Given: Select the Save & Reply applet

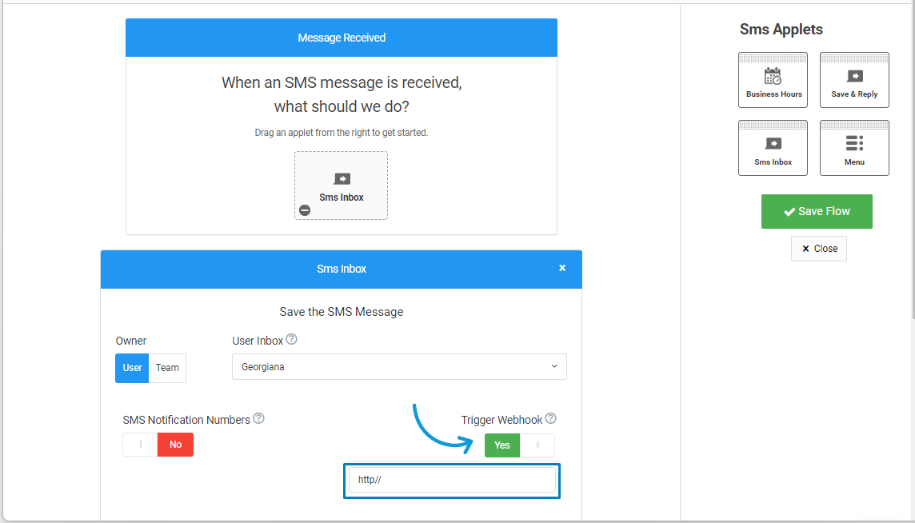Looking at the screenshot, I should 854,81.
